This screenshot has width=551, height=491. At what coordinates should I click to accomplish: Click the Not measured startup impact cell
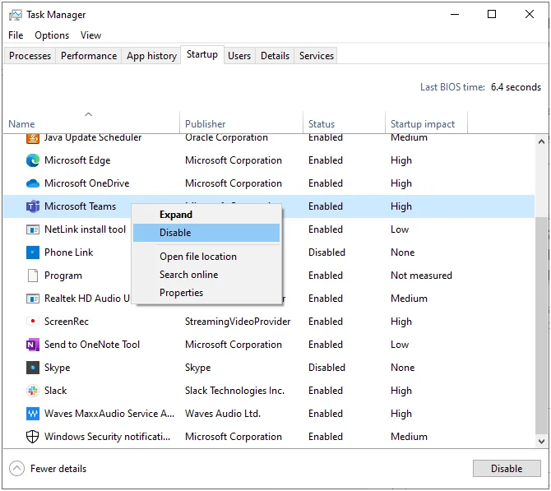point(421,276)
